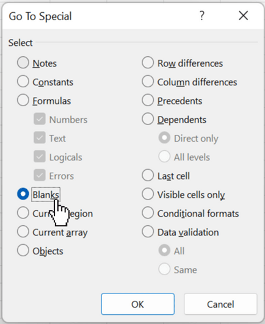This screenshot has width=265, height=324.
Task: Choose the Constants option
Action: (x=23, y=81)
